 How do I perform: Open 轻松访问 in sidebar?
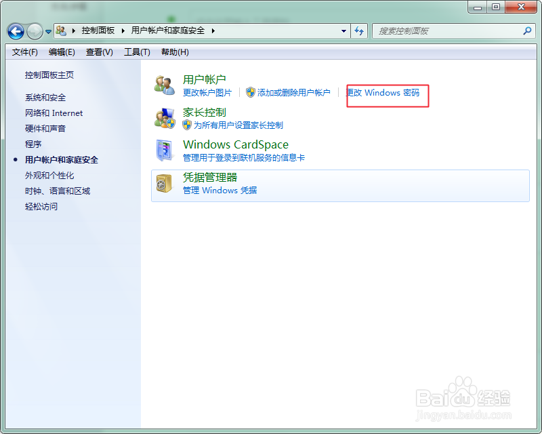pyautogui.click(x=41, y=207)
